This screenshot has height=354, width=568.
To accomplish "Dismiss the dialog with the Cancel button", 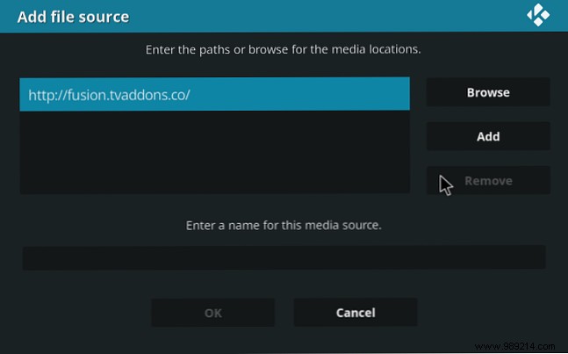I will pos(356,313).
